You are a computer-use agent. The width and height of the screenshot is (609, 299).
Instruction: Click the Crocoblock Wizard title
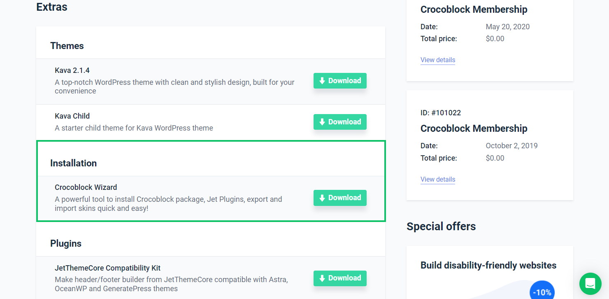pyautogui.click(x=86, y=187)
